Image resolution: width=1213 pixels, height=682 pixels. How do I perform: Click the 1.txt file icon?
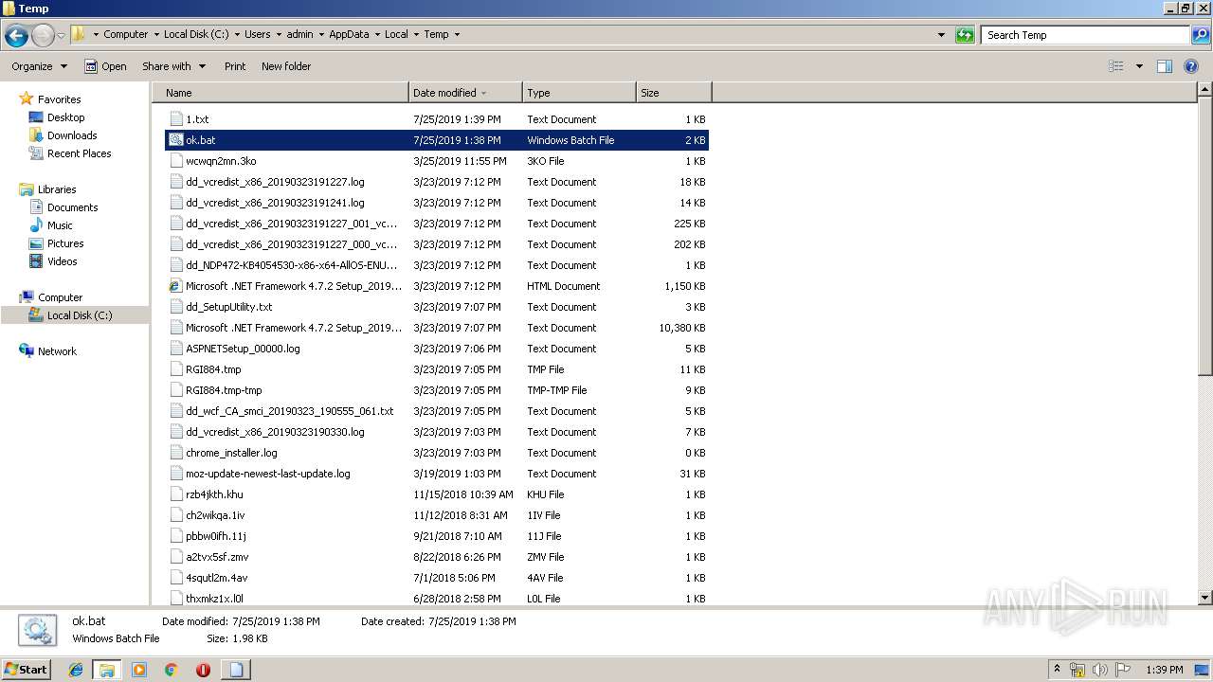click(x=175, y=119)
